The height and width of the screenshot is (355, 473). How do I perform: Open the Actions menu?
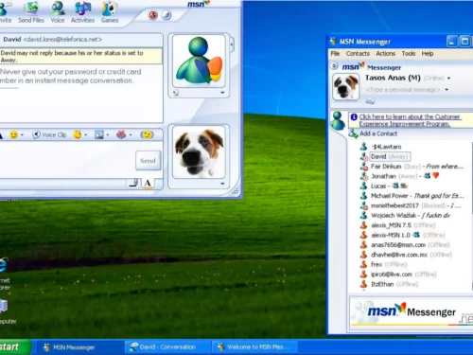click(x=385, y=54)
